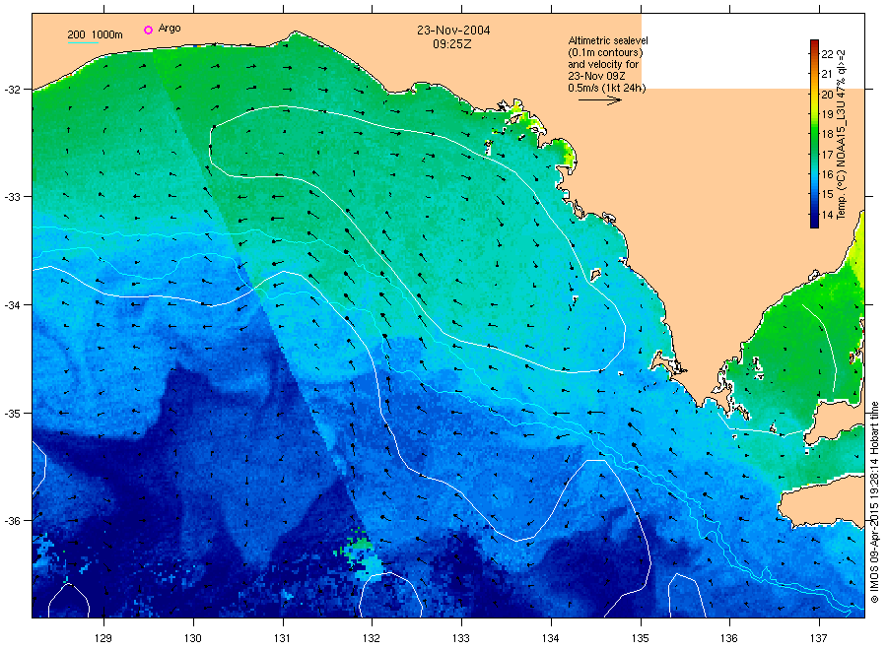887x650 pixels.
Task: Click the 'Argo' legend label
Action: coord(170,29)
